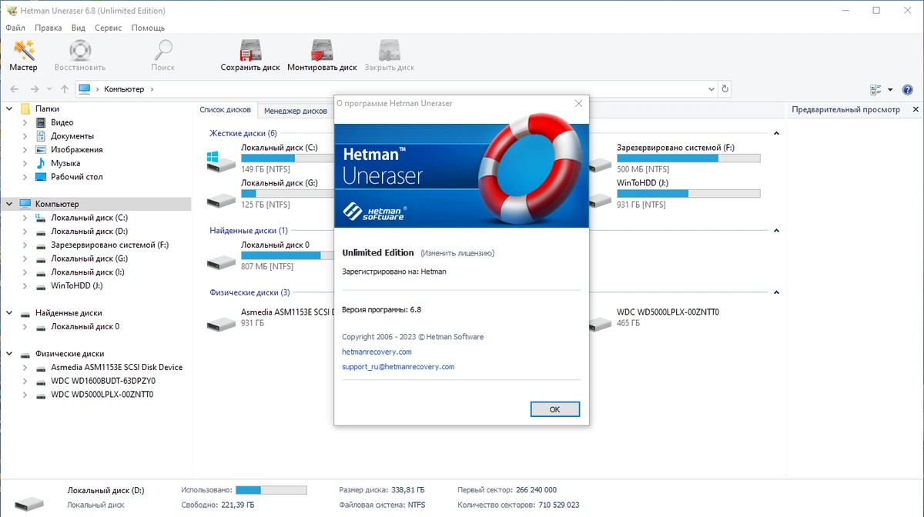Screen dimensions: 924x517
Task: Collapse the Компьютер tree node
Action: tap(9, 204)
